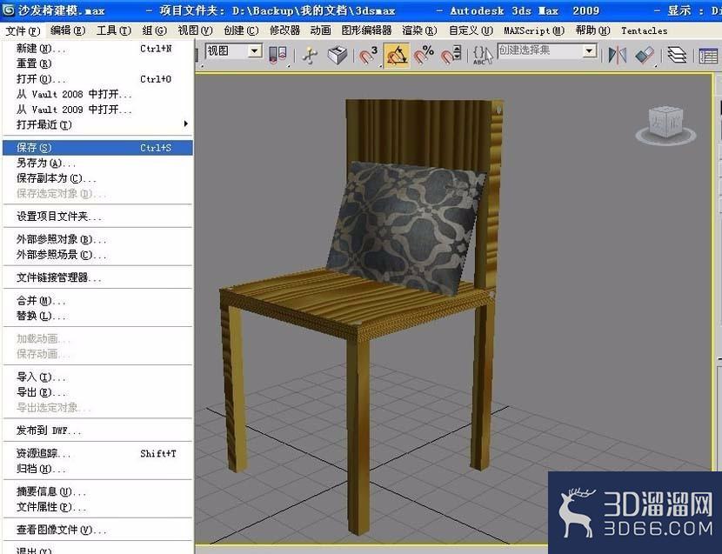Open 资源追踪 from the file menu

(97, 453)
